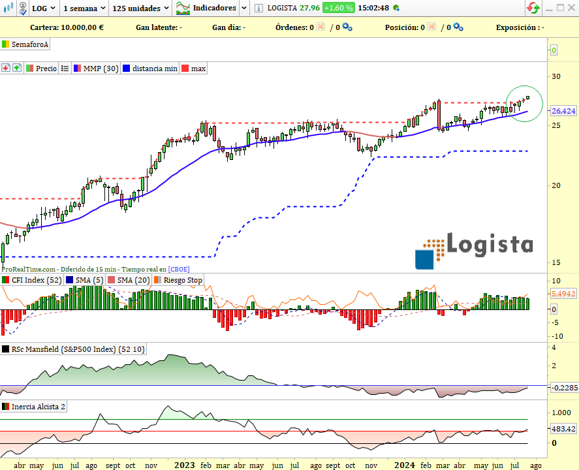The image size is (579, 470).
Task: Click the LOGISTA instrument name
Action: 282,8
